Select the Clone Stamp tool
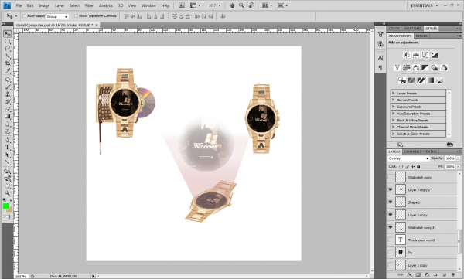The image size is (464, 279). tap(8, 94)
